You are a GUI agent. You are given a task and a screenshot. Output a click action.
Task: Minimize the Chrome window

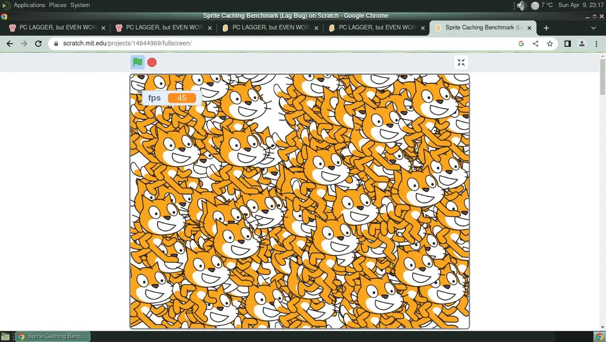[x=587, y=16]
